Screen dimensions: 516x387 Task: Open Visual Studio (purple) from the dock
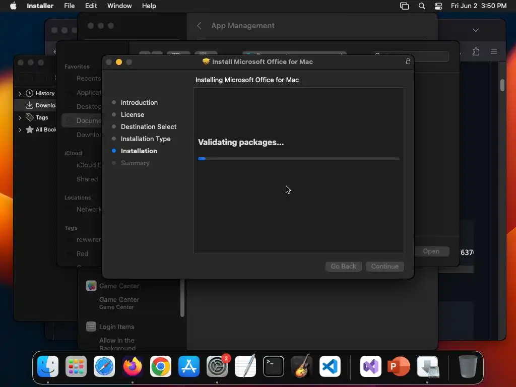click(x=371, y=366)
